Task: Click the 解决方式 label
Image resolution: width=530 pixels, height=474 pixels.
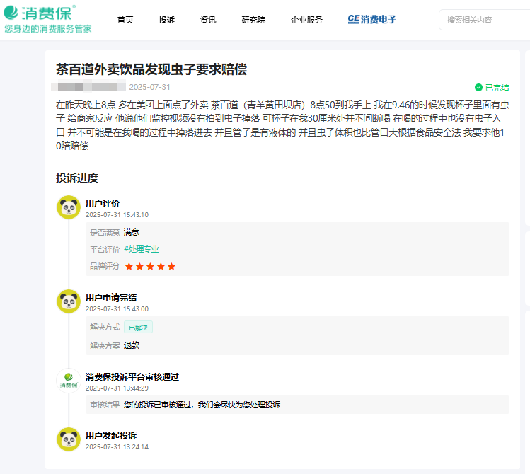Action: click(x=105, y=327)
